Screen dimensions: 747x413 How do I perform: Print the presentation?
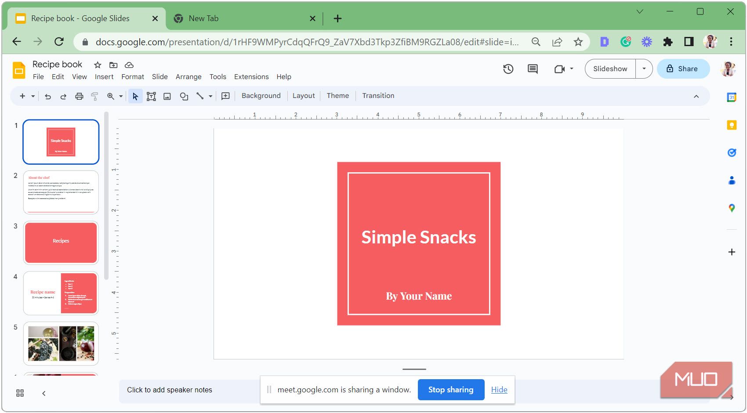(x=79, y=96)
